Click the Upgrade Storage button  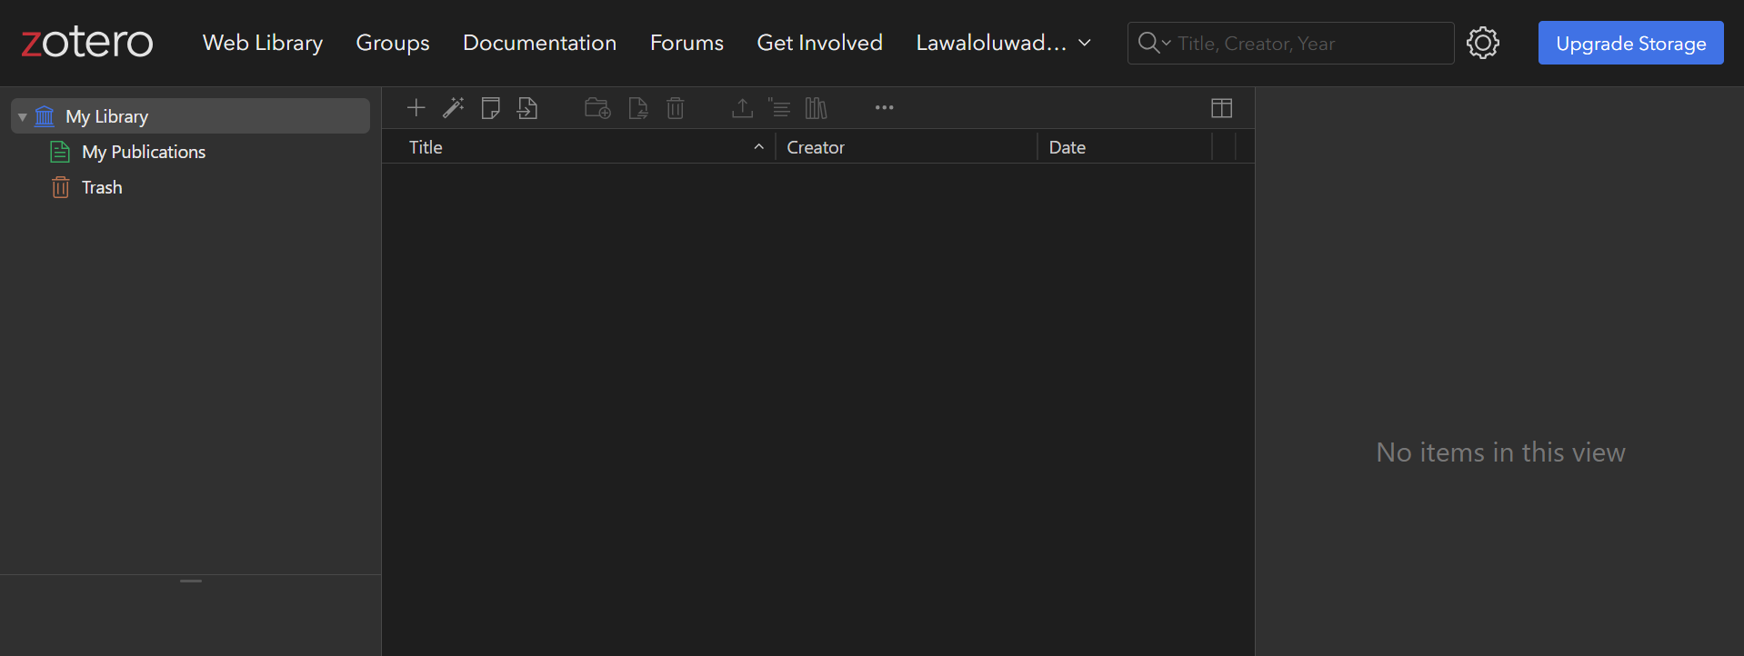pyautogui.click(x=1630, y=43)
